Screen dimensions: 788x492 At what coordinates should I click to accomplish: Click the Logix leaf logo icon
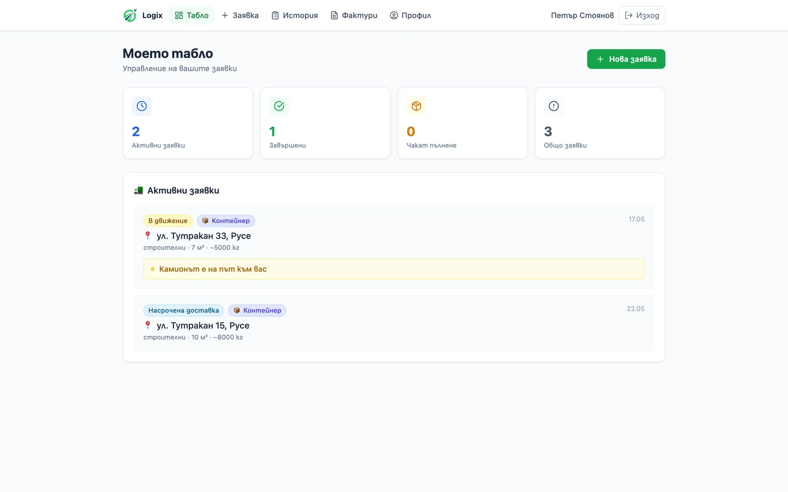(x=130, y=15)
